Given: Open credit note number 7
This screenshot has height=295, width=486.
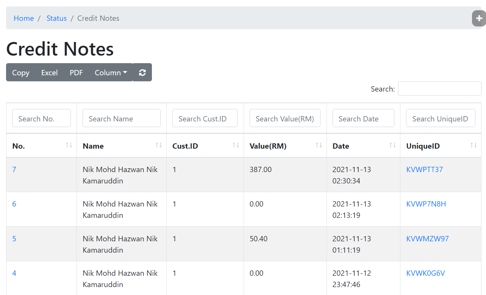Looking at the screenshot, I should (14, 169).
